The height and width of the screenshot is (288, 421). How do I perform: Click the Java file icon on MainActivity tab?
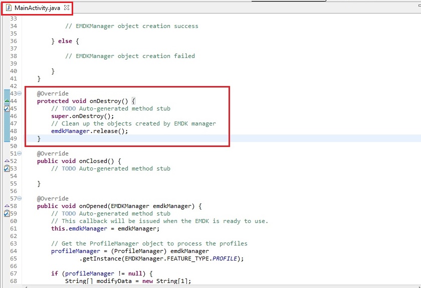[x=9, y=8]
